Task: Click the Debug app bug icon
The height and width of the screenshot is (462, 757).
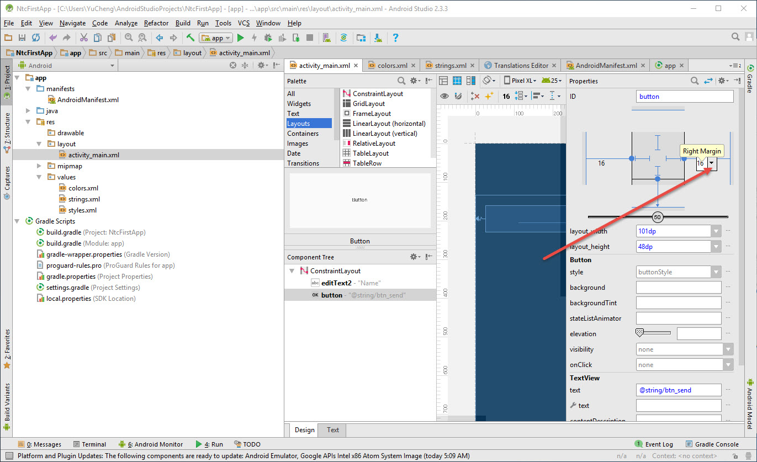Action: coord(268,38)
